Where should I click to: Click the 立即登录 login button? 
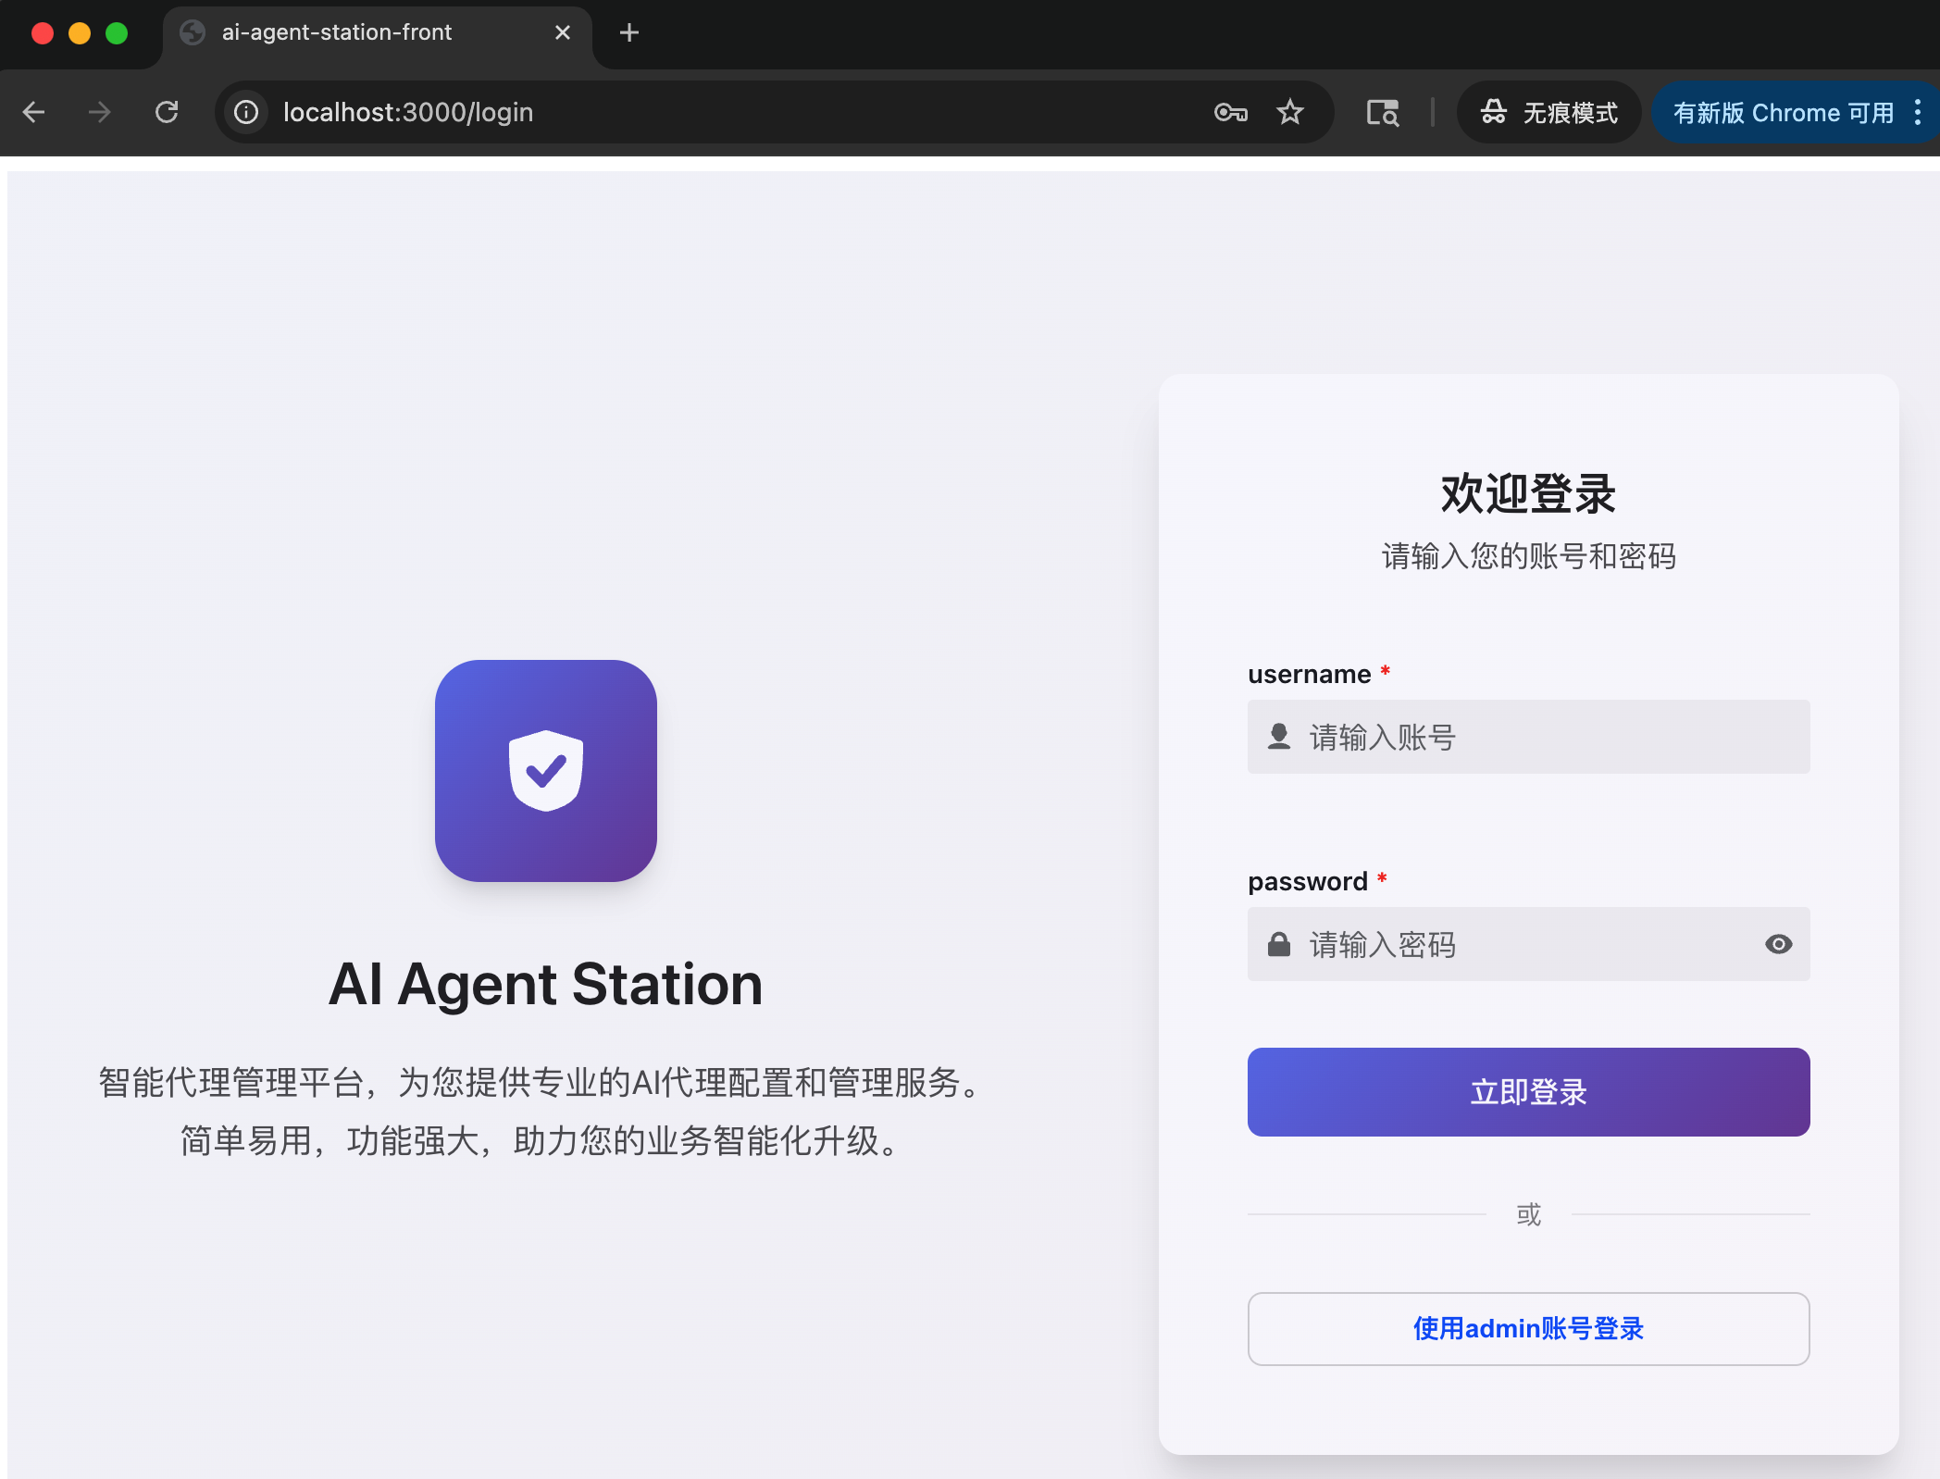[1528, 1092]
